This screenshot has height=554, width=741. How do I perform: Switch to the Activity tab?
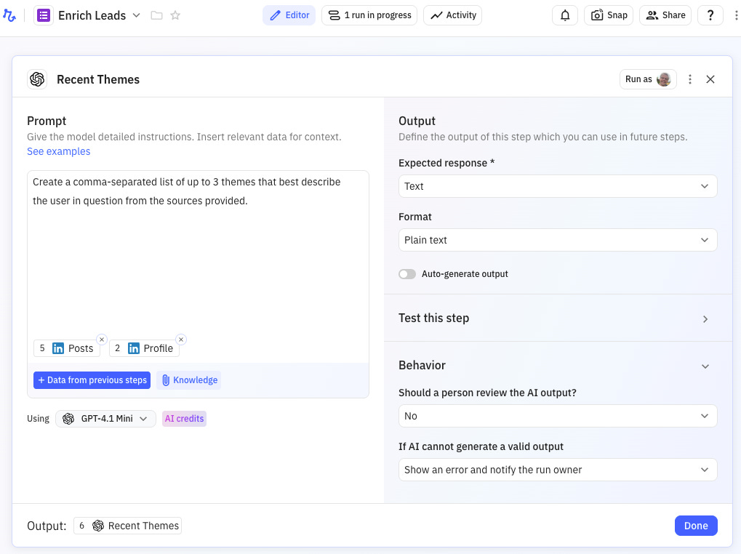pos(452,15)
